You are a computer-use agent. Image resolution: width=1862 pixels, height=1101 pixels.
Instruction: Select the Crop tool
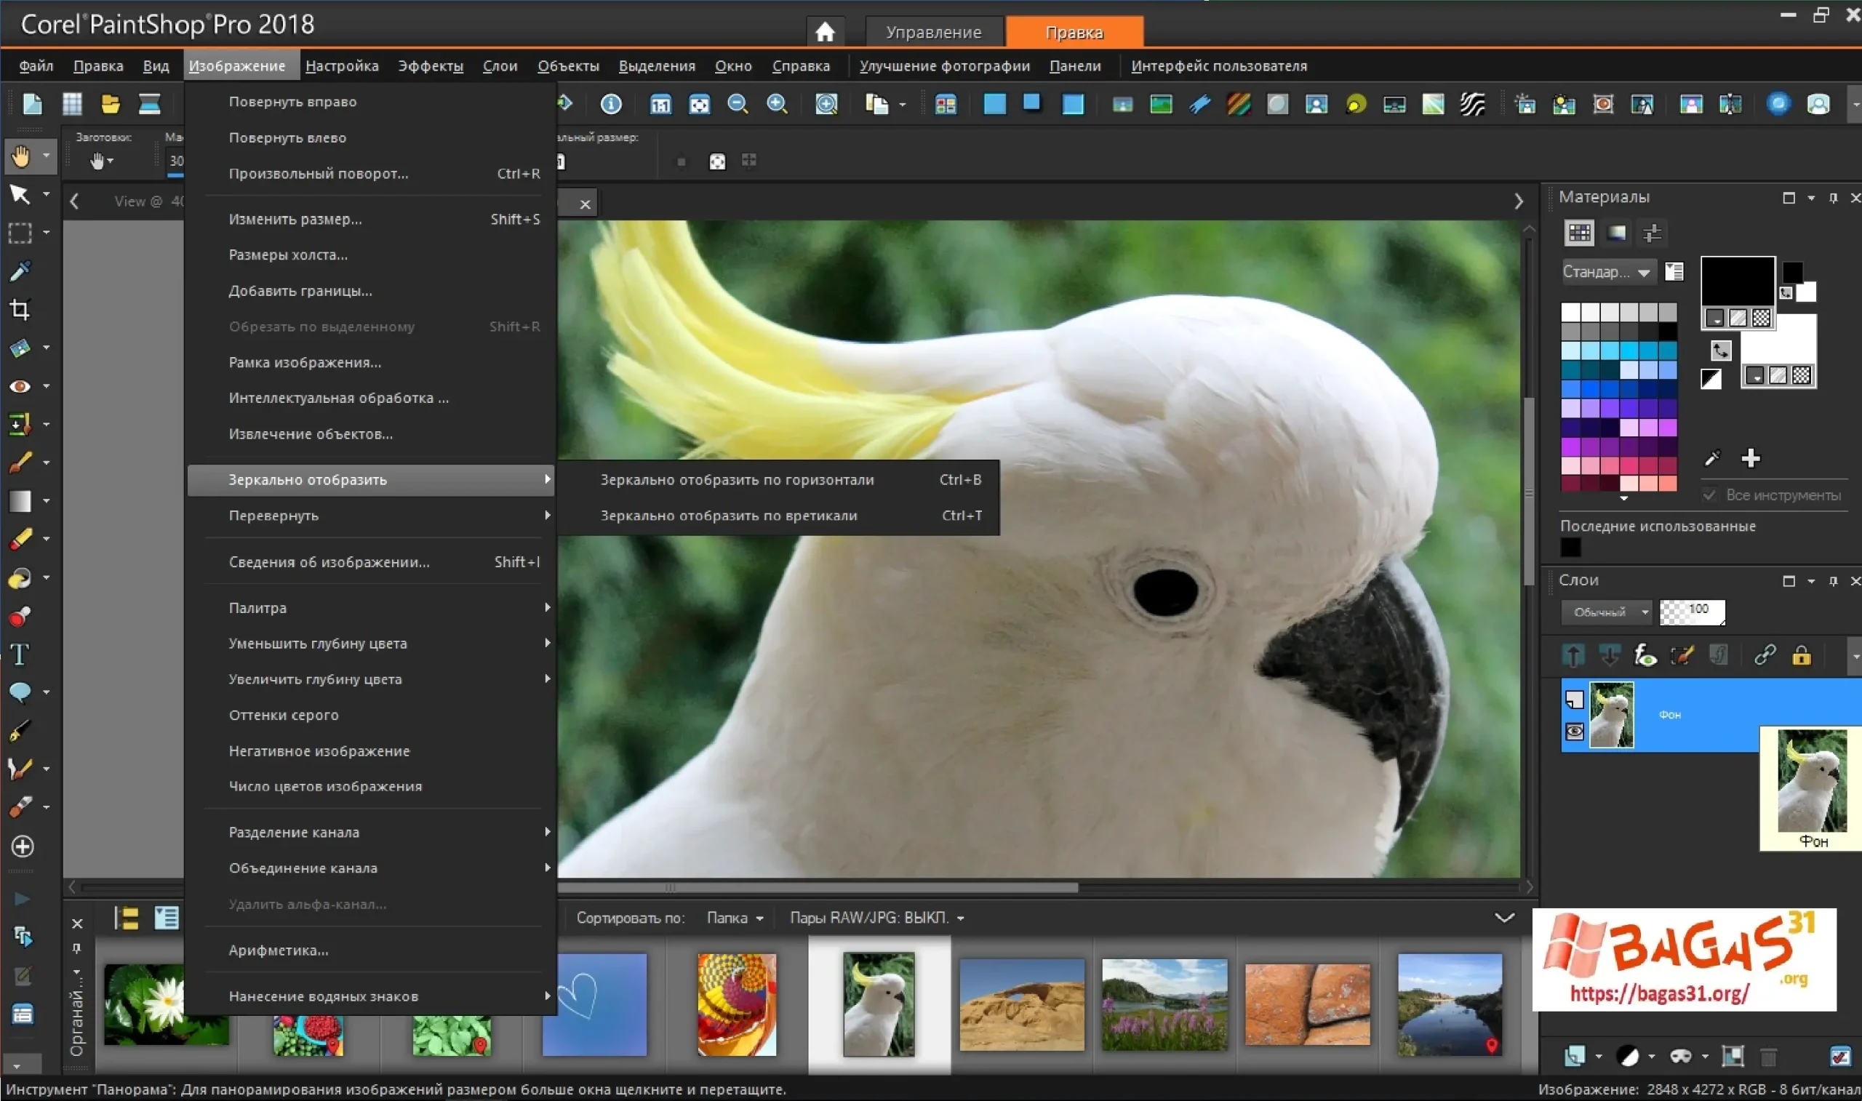pos(20,309)
